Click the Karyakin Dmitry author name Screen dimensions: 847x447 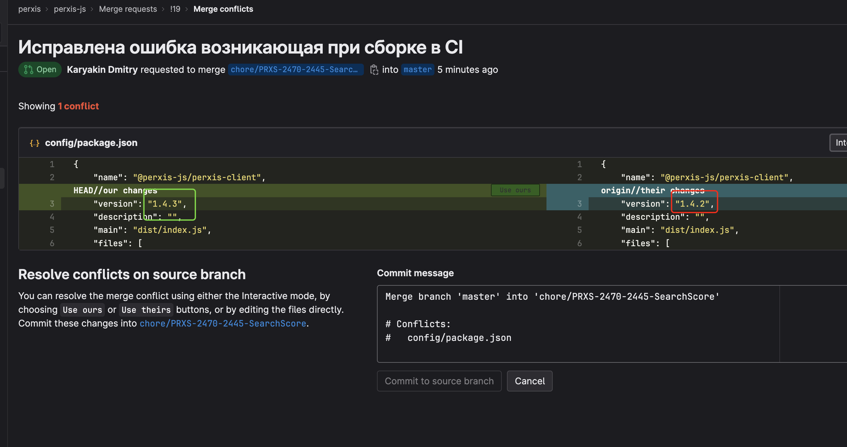(102, 70)
